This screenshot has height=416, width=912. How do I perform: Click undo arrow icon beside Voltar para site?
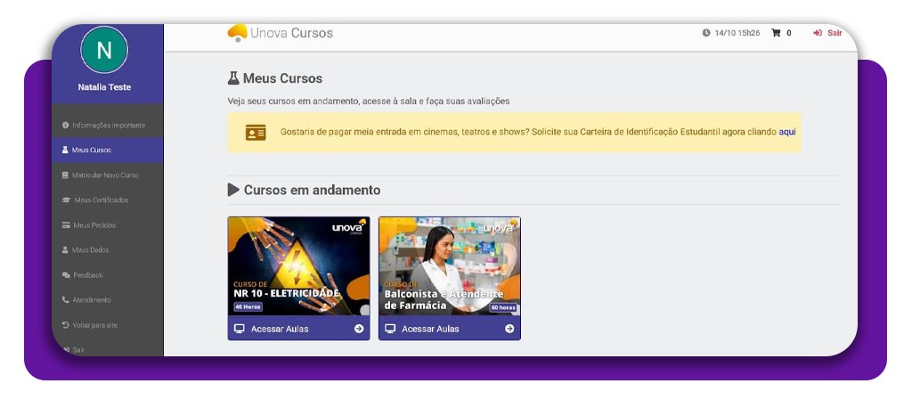coord(66,325)
